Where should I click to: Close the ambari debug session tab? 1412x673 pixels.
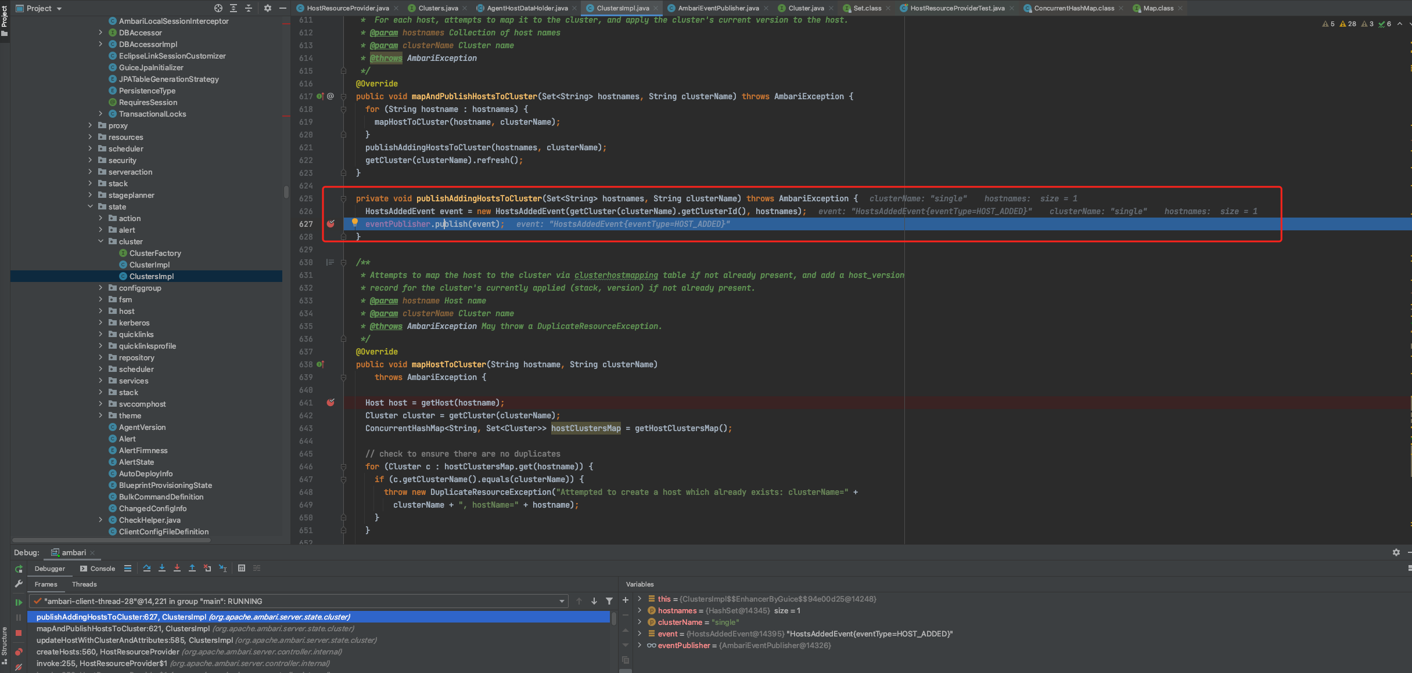tap(92, 553)
